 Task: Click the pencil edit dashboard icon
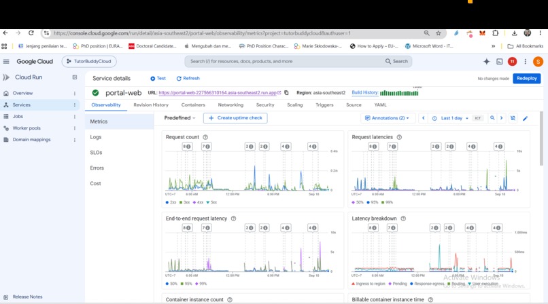coord(525,118)
